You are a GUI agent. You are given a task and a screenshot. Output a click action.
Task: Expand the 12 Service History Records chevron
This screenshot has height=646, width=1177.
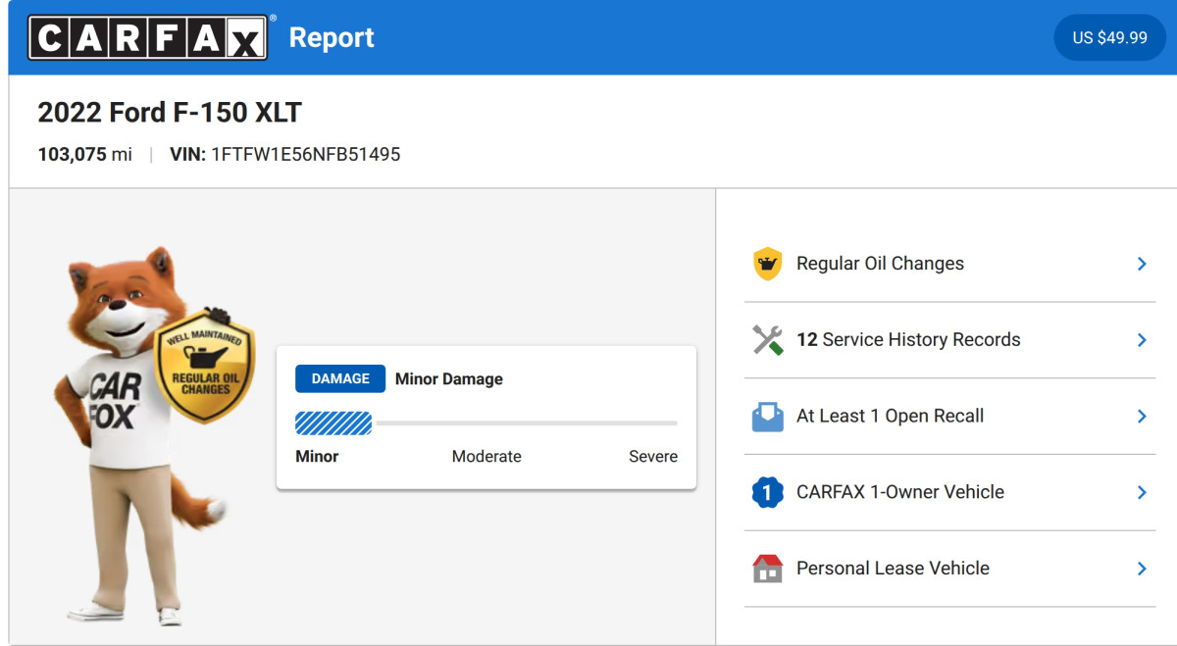coord(1142,340)
